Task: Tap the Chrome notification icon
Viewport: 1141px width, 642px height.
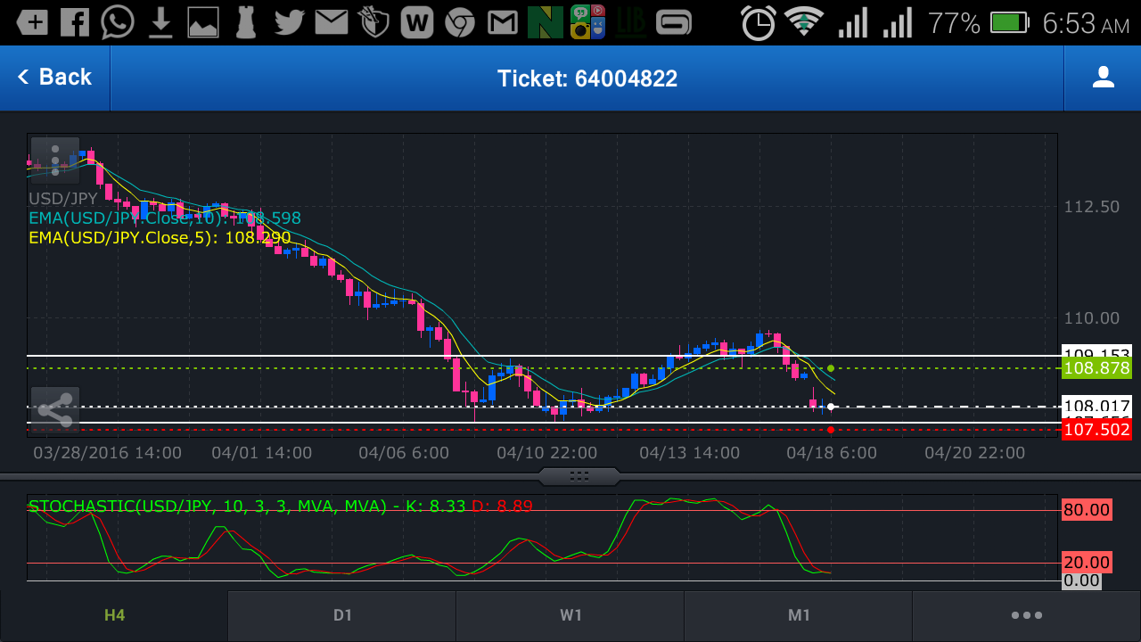Action: point(460,22)
